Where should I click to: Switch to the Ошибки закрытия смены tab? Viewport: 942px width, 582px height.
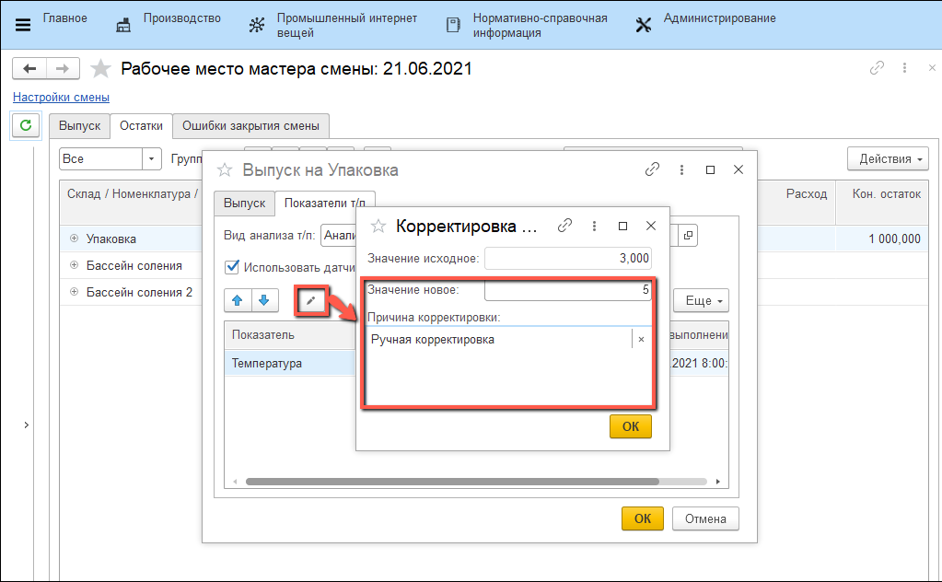point(250,126)
